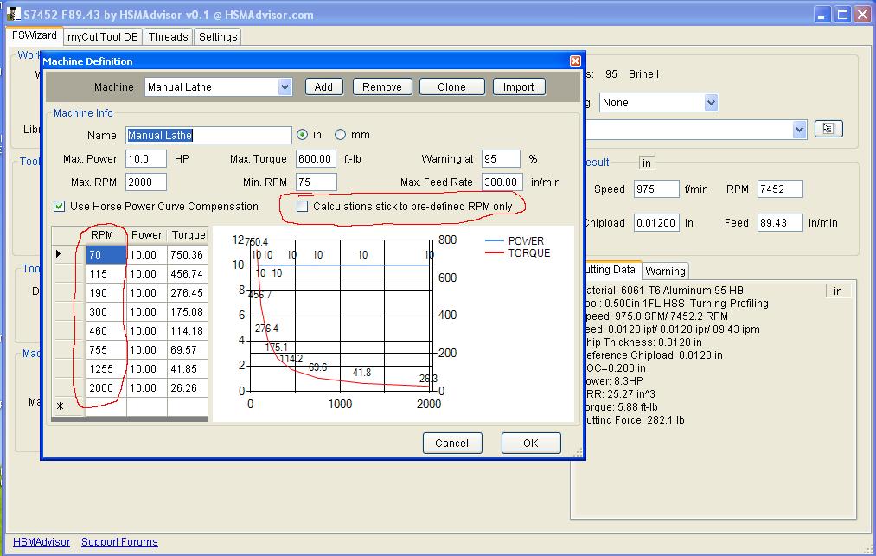This screenshot has width=876, height=556.
Task: Select the 460 RPM table cell
Action: [x=106, y=330]
